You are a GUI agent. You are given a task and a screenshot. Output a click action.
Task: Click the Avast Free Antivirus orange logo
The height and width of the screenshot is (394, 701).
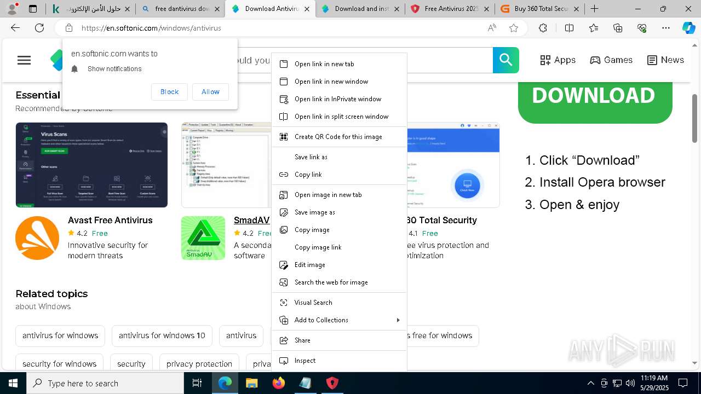(x=37, y=238)
